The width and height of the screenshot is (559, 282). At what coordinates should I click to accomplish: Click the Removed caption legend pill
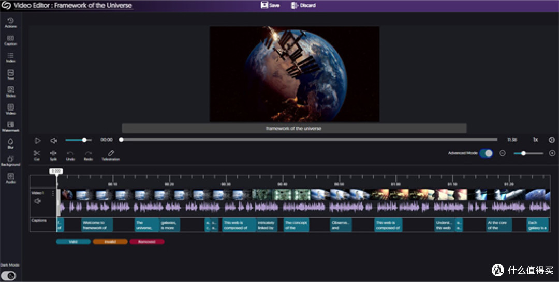click(x=146, y=242)
